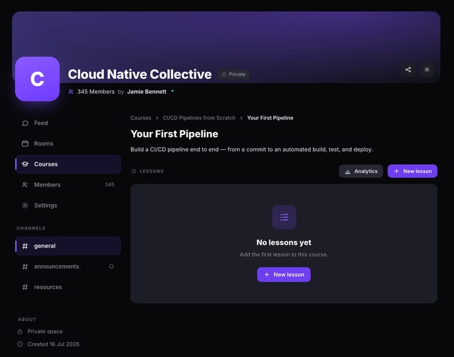This screenshot has width=454, height=357.
Task: Click the 'No lessons yet' heading
Action: (x=284, y=242)
